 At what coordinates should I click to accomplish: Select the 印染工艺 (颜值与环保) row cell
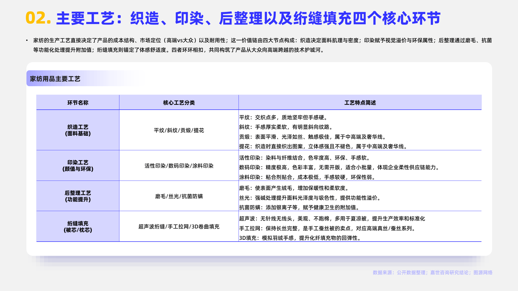(78, 166)
